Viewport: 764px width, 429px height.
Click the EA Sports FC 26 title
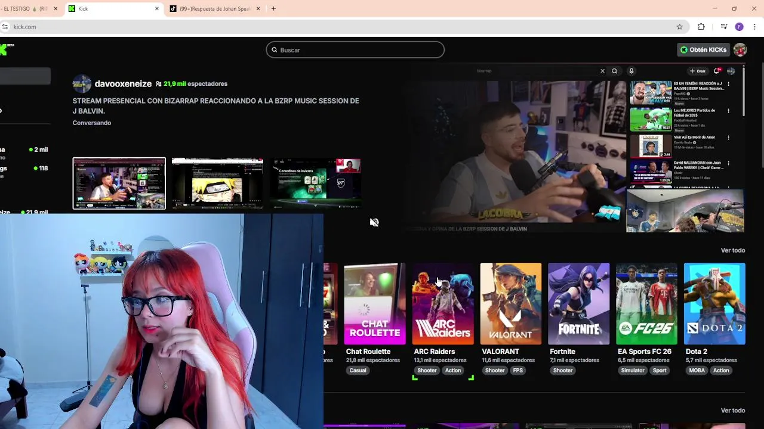[645, 352]
